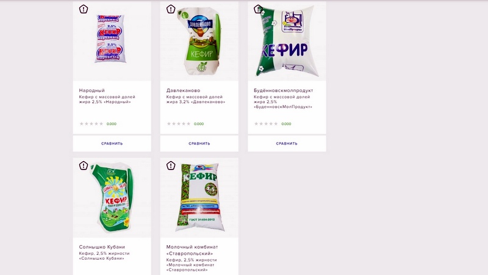This screenshot has height=275, width=488.
Task: Click warning badge on Народный kefir card
Action: coord(84,9)
